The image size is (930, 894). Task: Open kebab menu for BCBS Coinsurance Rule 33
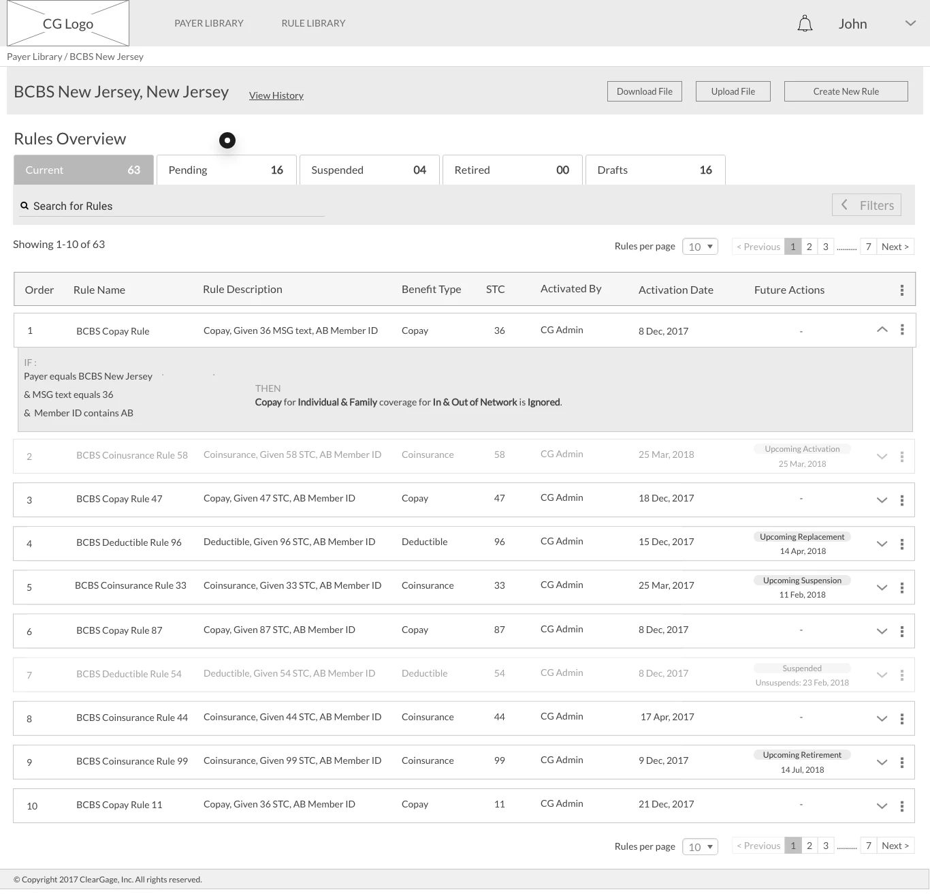point(902,587)
